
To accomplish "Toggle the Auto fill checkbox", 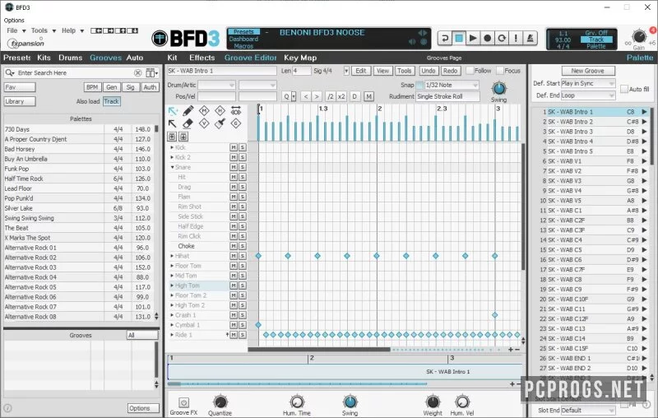I will [624, 89].
